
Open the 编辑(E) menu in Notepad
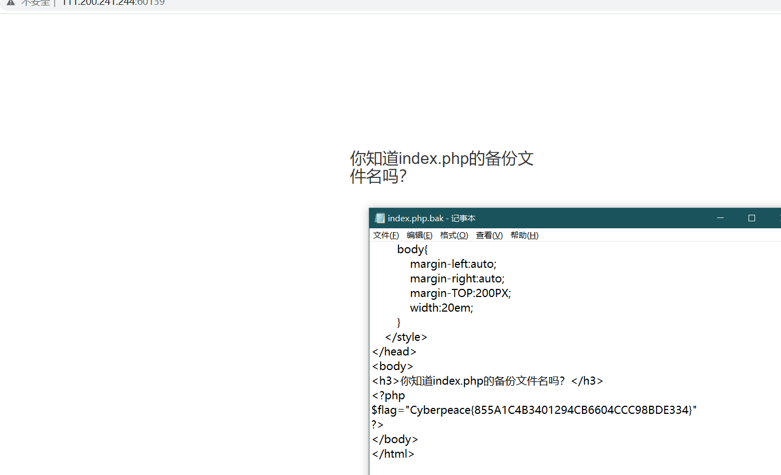click(419, 235)
